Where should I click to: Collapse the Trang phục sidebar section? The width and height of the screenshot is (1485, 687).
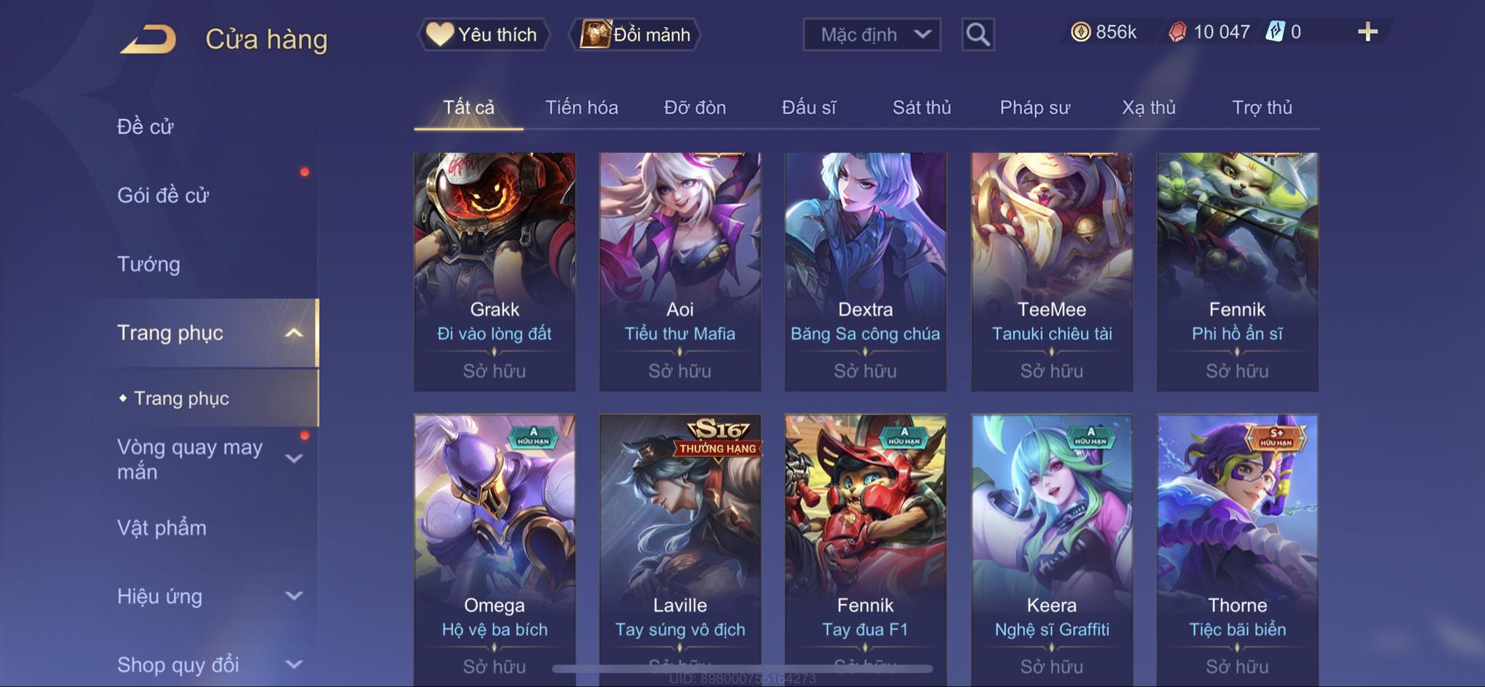[294, 333]
